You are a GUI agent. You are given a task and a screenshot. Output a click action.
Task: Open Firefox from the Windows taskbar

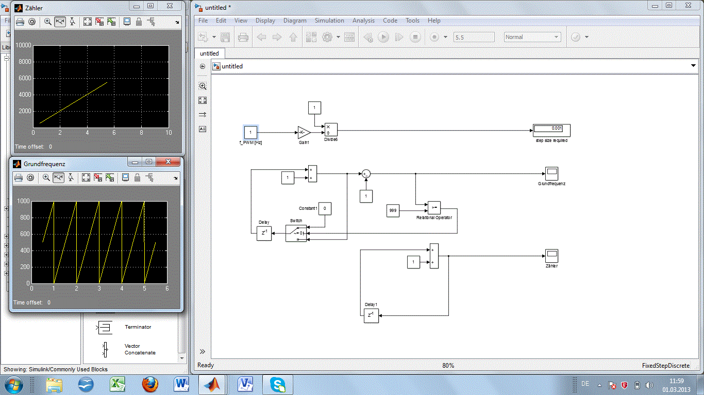click(x=149, y=384)
